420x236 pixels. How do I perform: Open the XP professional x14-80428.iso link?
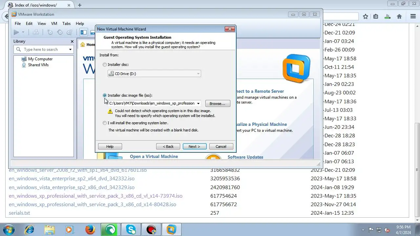pos(93,205)
